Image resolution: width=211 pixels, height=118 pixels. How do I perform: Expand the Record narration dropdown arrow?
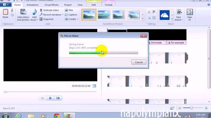pyautogui.click(x=63, y=14)
